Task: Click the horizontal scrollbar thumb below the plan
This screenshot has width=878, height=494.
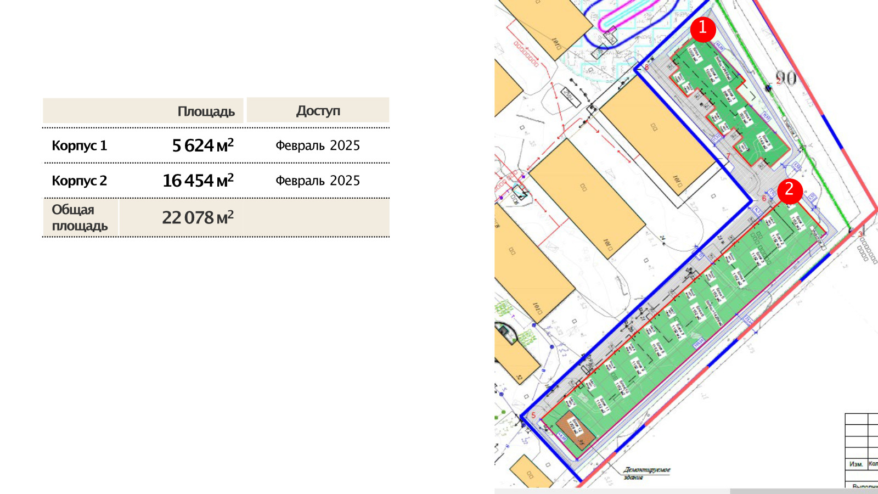Action: tap(612, 491)
